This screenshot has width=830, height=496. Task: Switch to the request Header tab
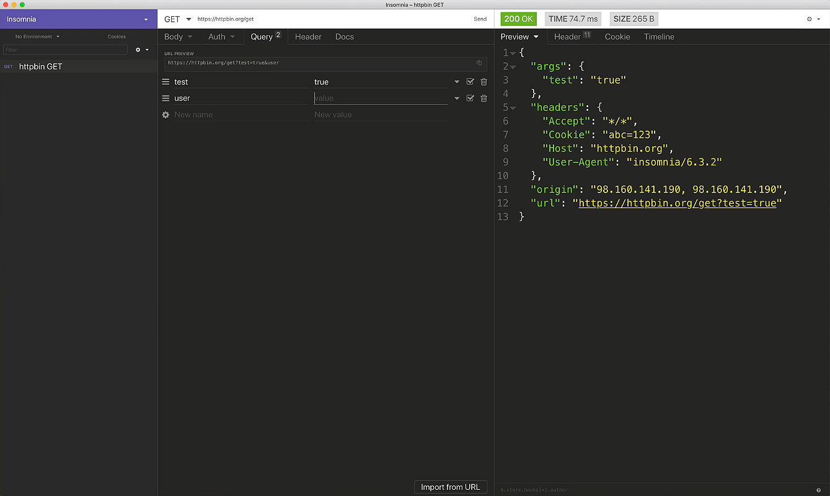308,37
